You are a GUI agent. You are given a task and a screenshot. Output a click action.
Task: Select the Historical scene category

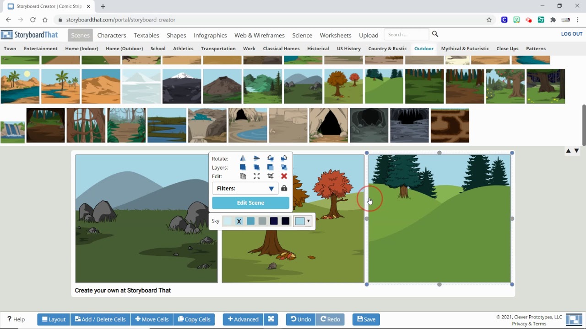(x=318, y=48)
